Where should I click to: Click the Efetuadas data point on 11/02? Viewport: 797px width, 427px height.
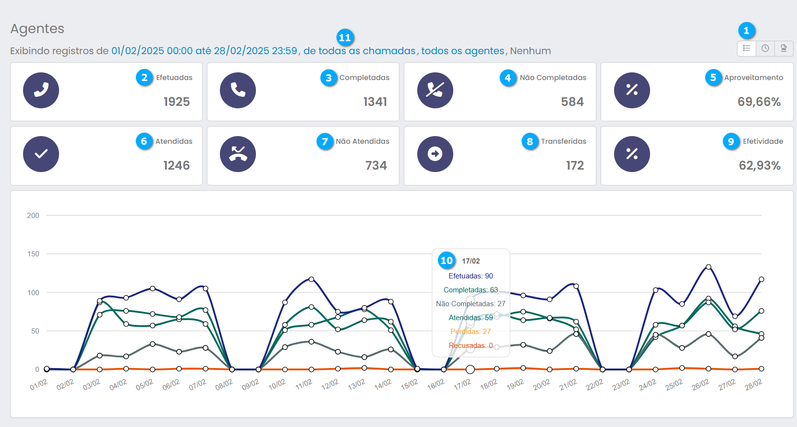point(312,279)
